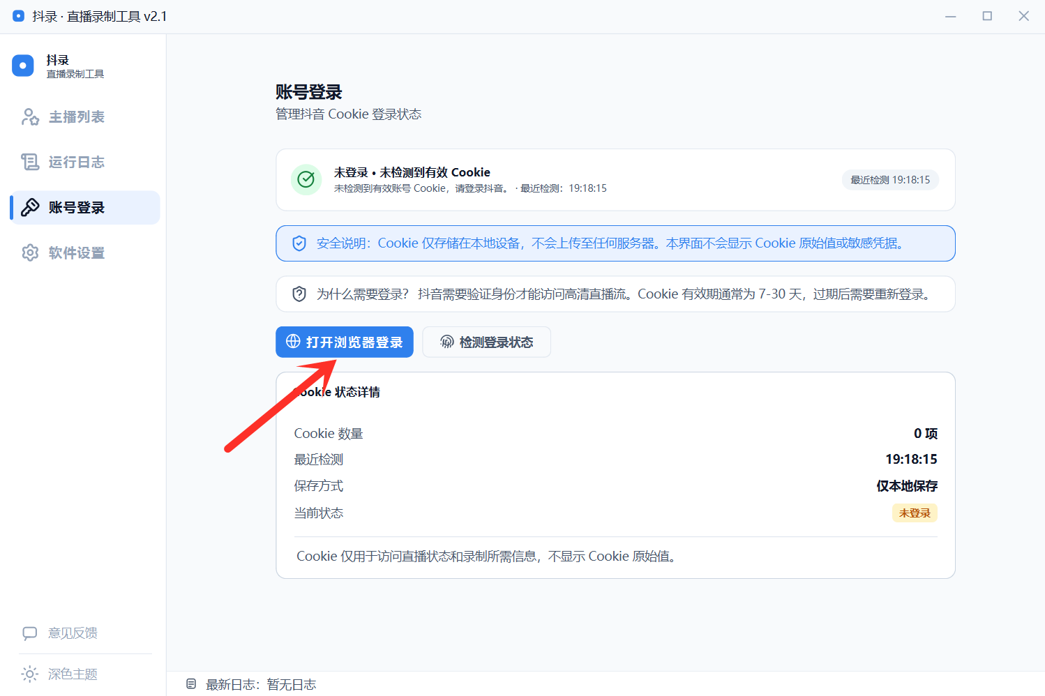
Task: Click the key icon beside 账号登录
Action: click(x=30, y=208)
